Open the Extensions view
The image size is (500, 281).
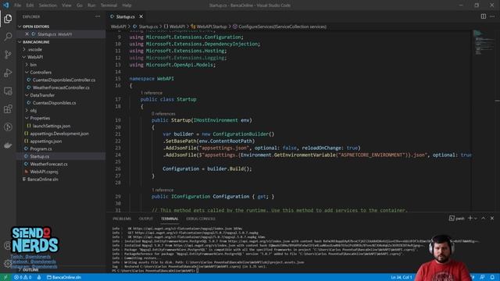8,109
